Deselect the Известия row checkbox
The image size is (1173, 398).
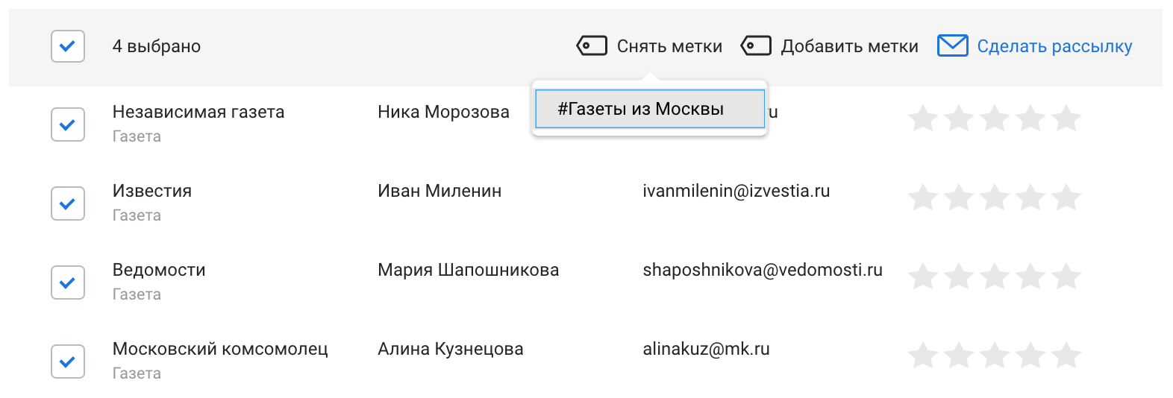[67, 203]
